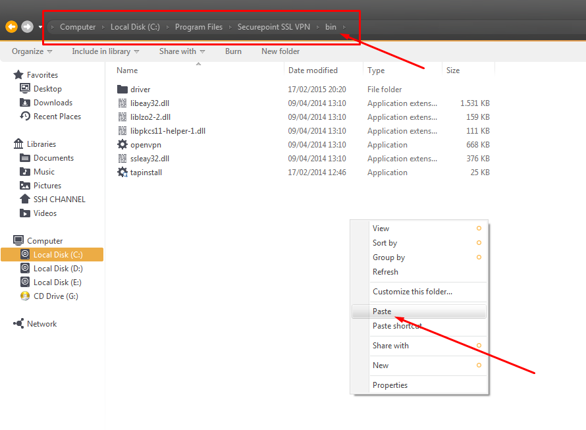The image size is (586, 430).
Task: Expand the arrow after Computer breadcrumb
Action: point(103,27)
